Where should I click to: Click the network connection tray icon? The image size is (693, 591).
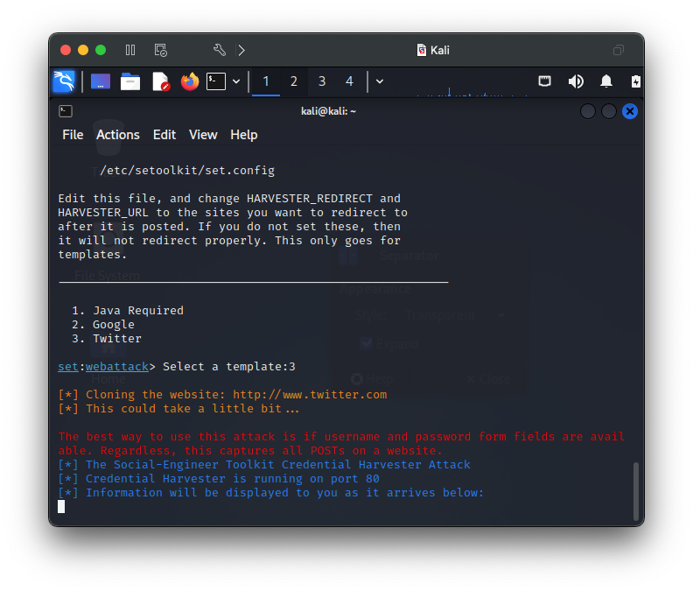[x=544, y=81]
